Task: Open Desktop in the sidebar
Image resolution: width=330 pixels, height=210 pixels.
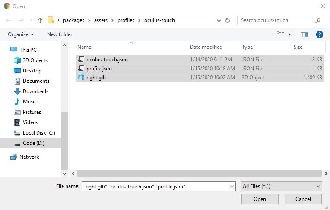Action: coord(32,71)
